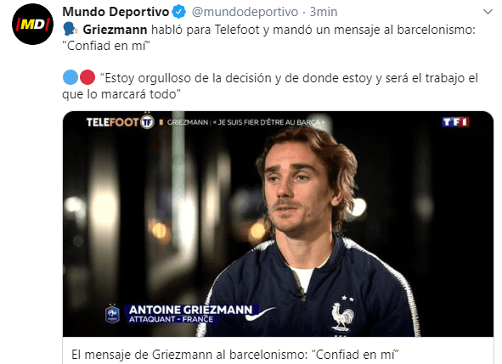Click the speaking head emoji
Screen dimensions: 502x364
(x=71, y=30)
